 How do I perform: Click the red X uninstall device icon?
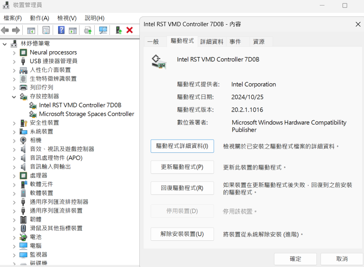coord(130,30)
